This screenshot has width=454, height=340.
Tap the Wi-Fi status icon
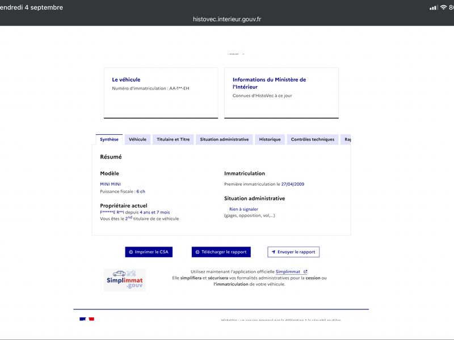point(443,7)
